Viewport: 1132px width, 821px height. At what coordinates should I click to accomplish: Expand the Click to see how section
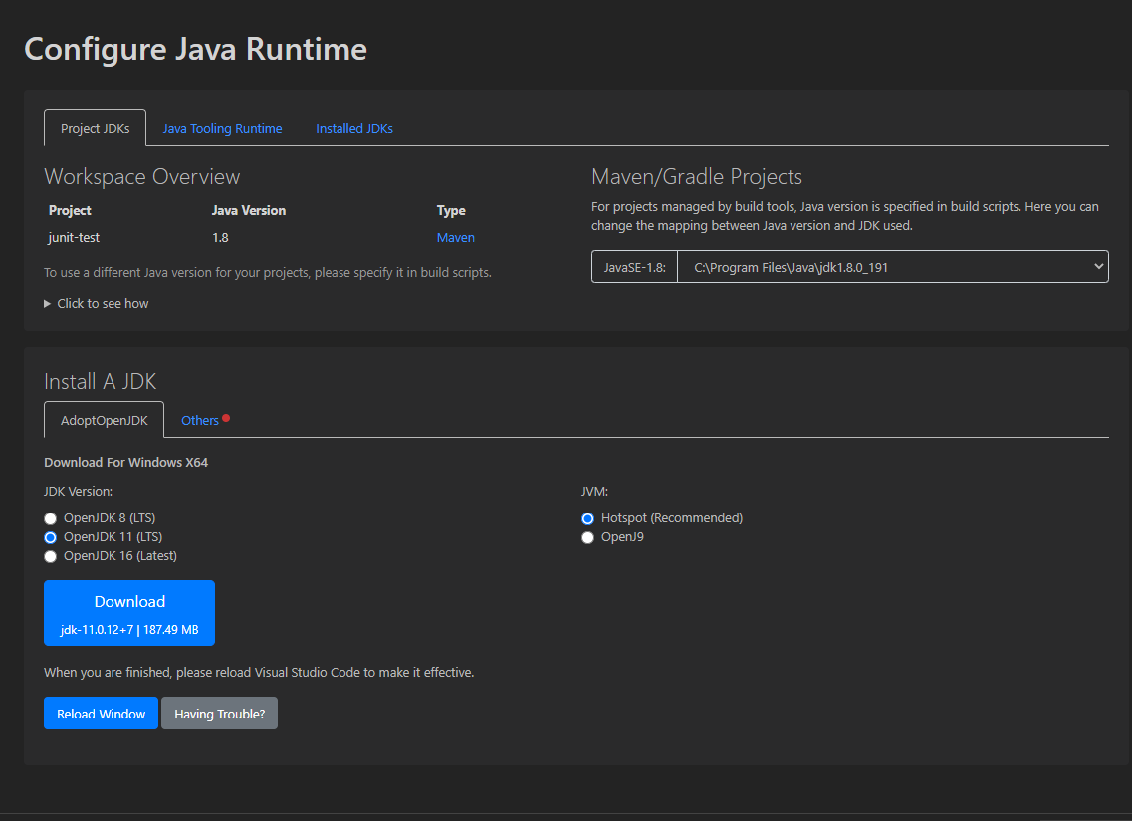tap(96, 303)
